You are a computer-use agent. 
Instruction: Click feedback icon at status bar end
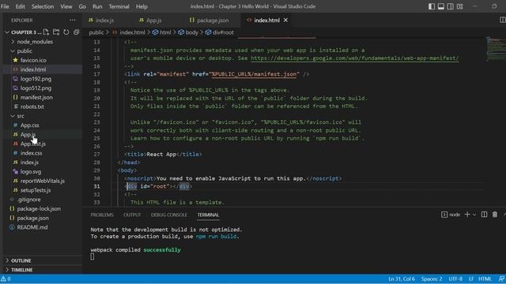click(x=501, y=278)
